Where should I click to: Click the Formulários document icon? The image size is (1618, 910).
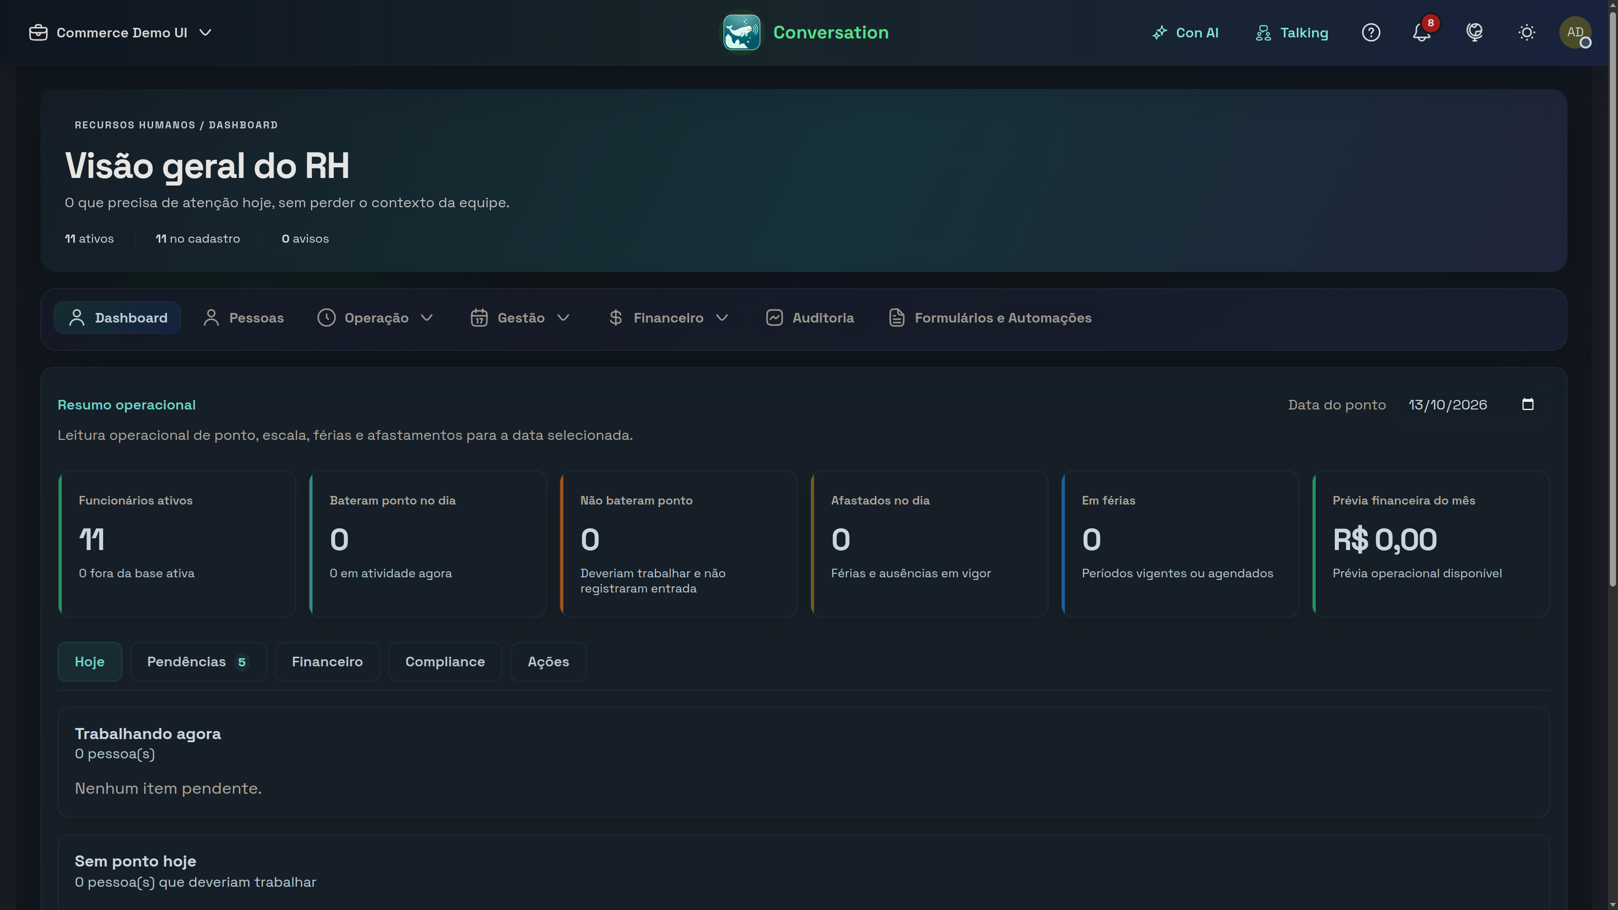[897, 318]
